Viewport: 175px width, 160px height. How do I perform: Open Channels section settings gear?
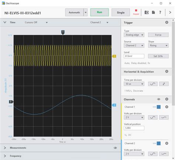tap(167, 99)
